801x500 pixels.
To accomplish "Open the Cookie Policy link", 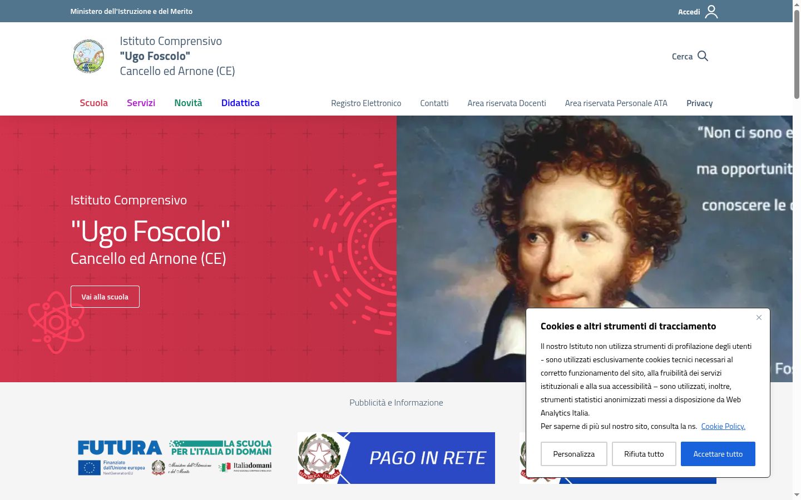I will coord(723,426).
